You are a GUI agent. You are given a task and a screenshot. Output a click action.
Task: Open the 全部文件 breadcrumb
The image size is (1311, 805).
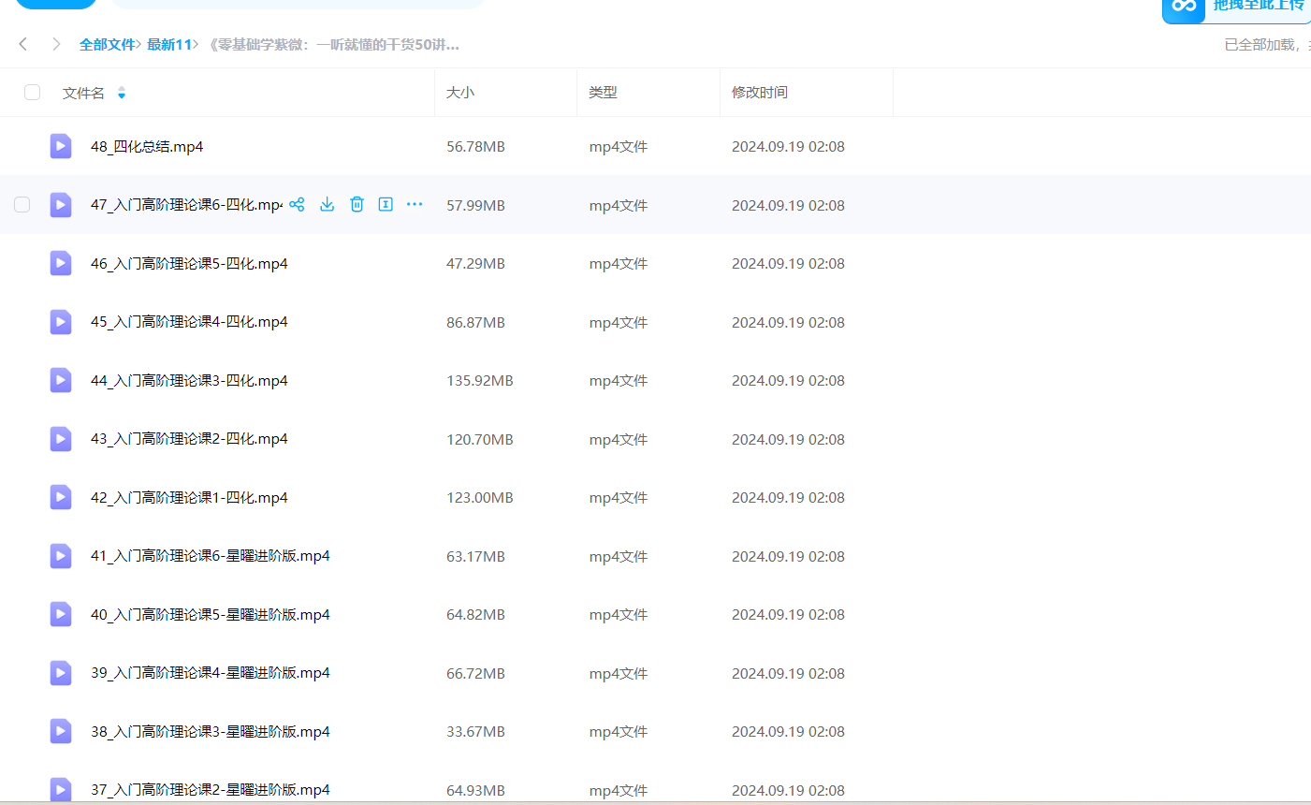(107, 44)
